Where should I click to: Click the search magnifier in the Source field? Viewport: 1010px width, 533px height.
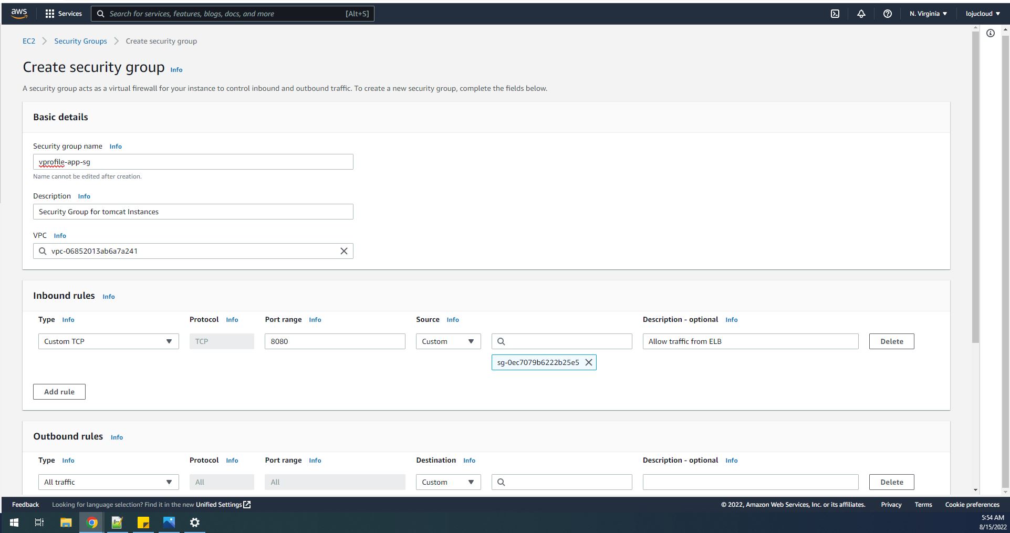pyautogui.click(x=502, y=341)
